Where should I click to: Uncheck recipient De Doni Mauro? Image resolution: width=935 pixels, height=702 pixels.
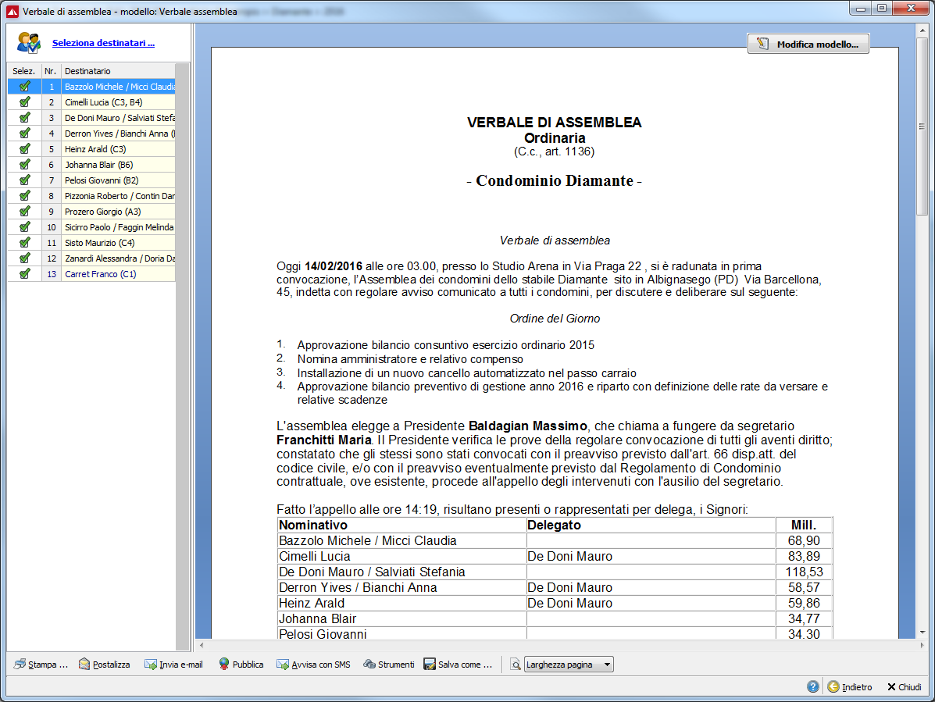click(24, 117)
